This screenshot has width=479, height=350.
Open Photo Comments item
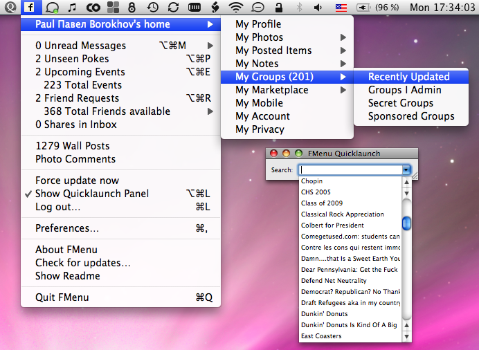pyautogui.click(x=120, y=158)
